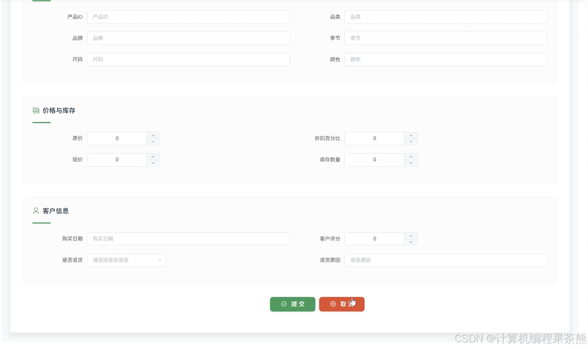
Task: Click the red 取消 button
Action: [x=342, y=304]
